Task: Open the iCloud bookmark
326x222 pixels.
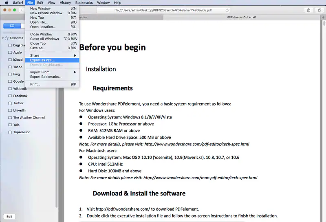Action: (18, 59)
